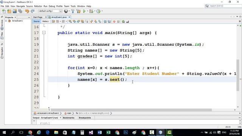
Task: Open Photoshop from the taskbar
Action: (126, 133)
